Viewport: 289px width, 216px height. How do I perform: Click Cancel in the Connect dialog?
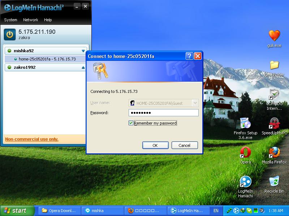(185, 145)
